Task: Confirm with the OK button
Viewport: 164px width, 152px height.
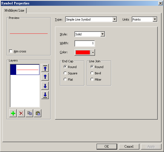Action: 107,147
